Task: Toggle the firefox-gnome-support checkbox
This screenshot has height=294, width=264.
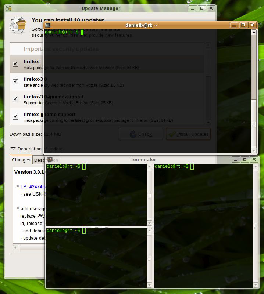Action: click(15, 117)
